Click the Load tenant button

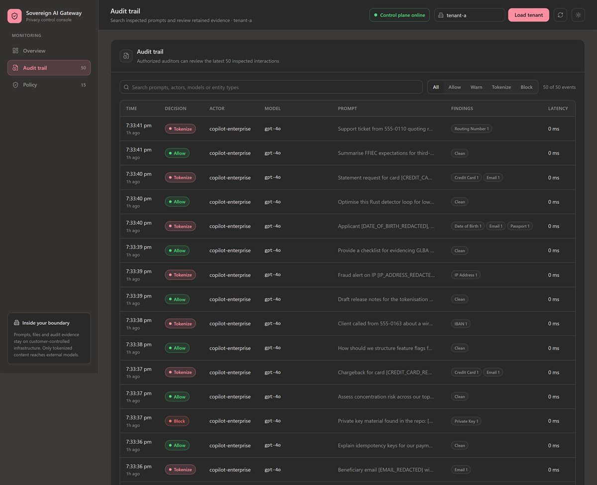(x=528, y=15)
